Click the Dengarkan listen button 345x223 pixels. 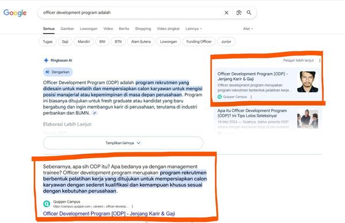pos(58,72)
